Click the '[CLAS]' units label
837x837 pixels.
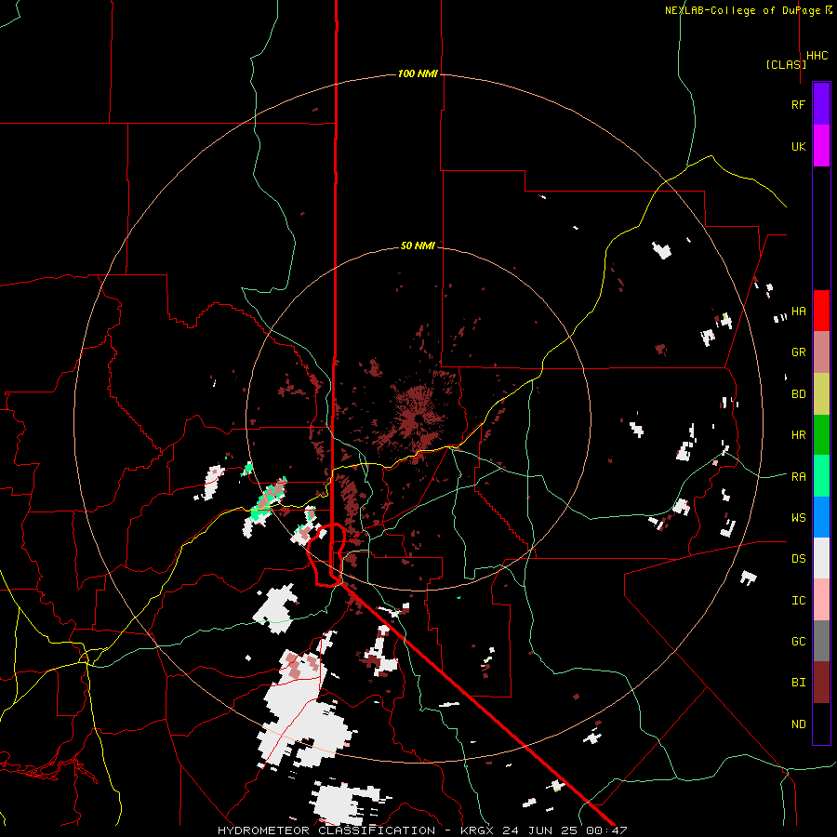coord(786,64)
